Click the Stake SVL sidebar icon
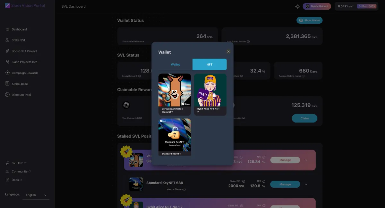 tap(7, 40)
